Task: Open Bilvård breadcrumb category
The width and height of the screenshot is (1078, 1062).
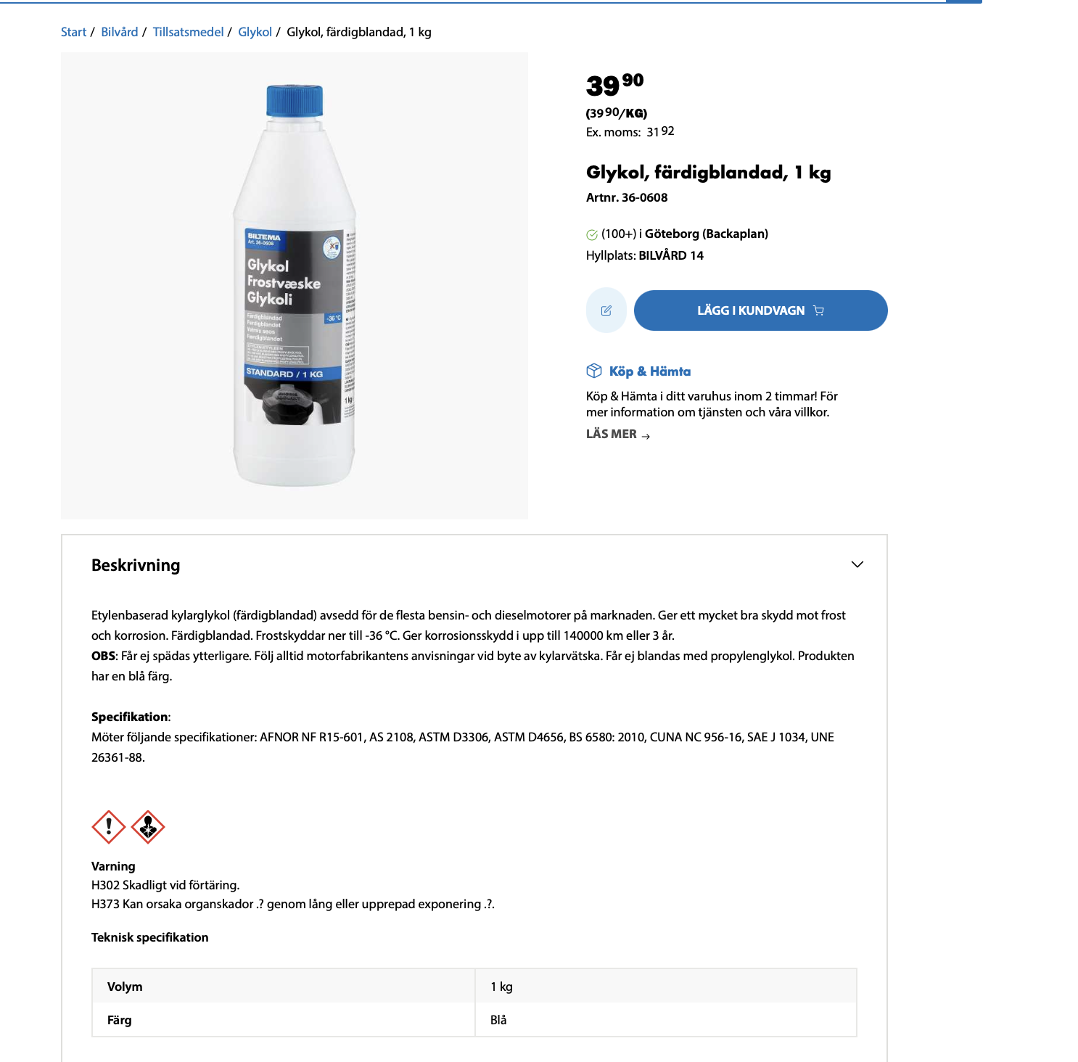Action: tap(120, 32)
